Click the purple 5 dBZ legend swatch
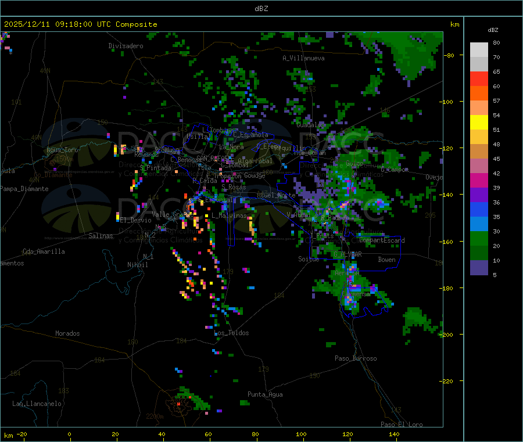The height and width of the screenshot is (442, 523). pyautogui.click(x=479, y=268)
